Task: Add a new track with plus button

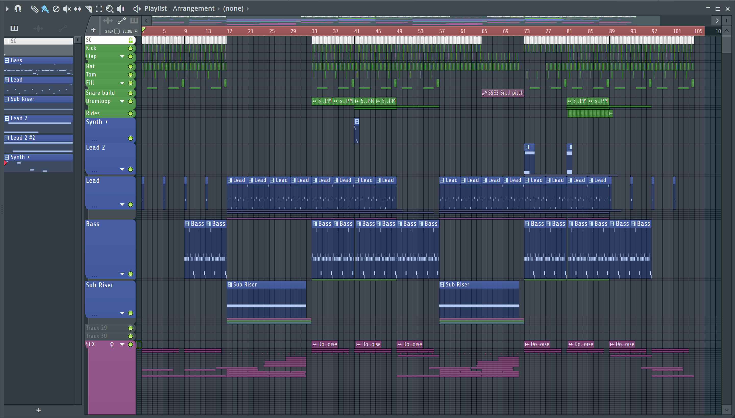Action: pyautogui.click(x=93, y=30)
